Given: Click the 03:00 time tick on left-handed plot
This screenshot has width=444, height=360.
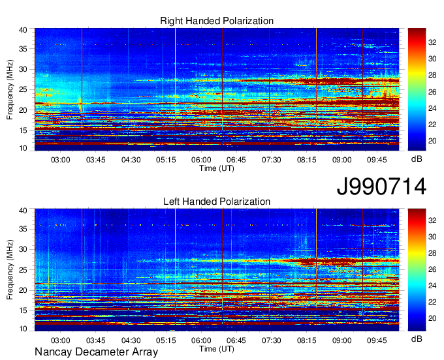Looking at the screenshot, I should click(60, 340).
